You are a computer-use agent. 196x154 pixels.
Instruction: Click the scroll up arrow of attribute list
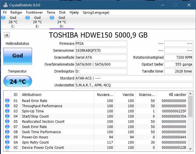(x=190, y=94)
